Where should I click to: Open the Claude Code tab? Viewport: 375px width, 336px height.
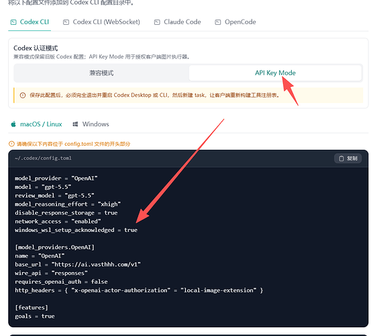178,22
